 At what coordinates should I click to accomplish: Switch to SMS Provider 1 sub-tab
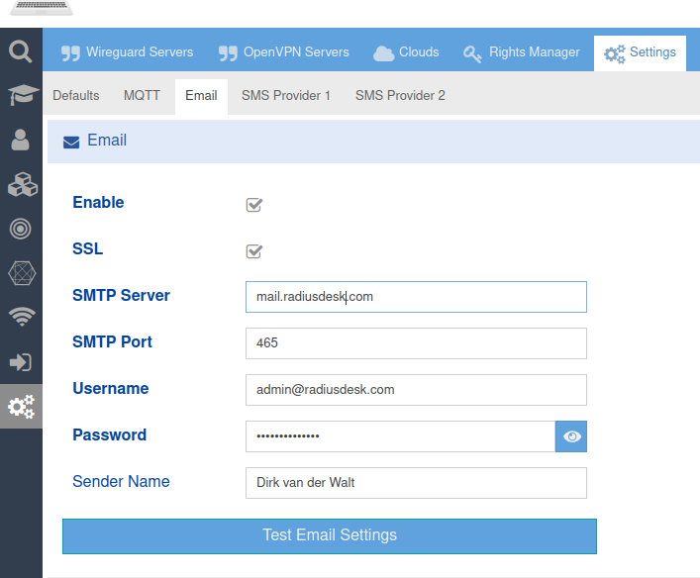285,96
